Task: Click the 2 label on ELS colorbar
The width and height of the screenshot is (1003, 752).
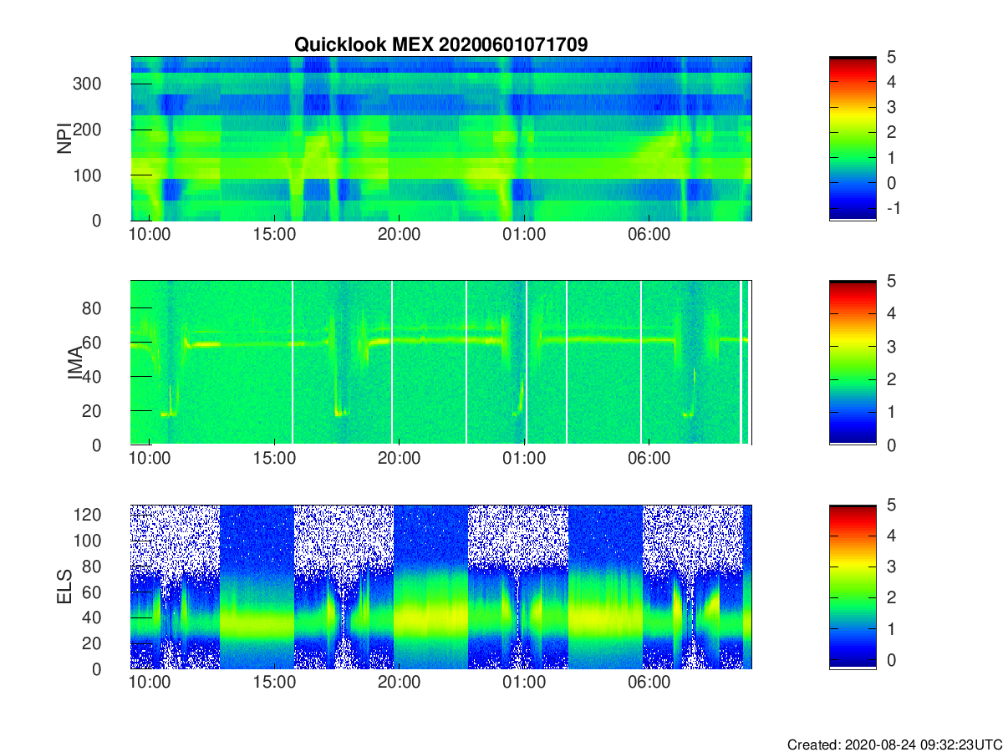Action: click(891, 597)
